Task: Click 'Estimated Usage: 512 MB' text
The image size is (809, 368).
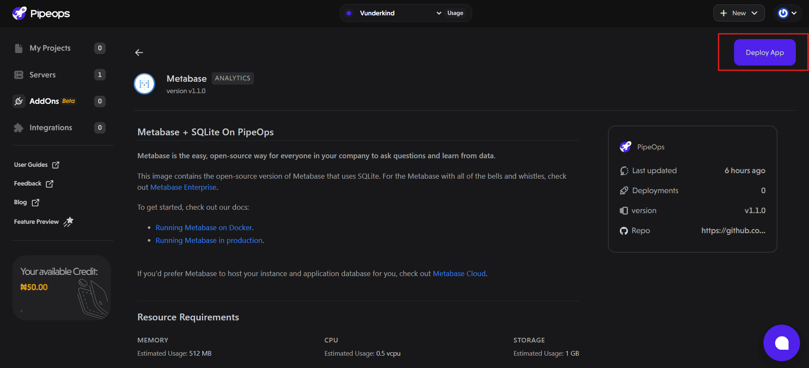Action: coord(174,354)
